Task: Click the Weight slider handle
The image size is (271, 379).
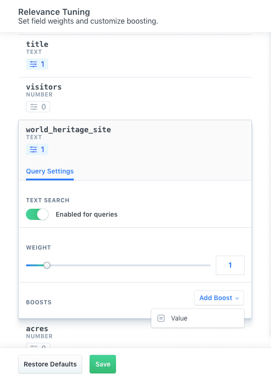Action: [46, 265]
